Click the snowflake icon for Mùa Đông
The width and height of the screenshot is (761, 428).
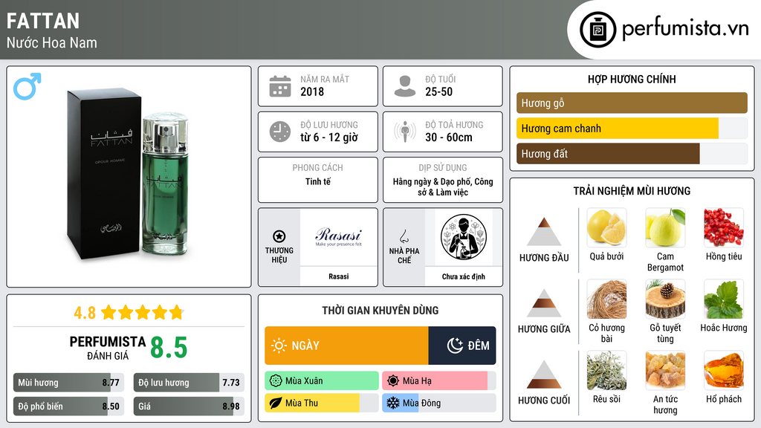pos(392,403)
